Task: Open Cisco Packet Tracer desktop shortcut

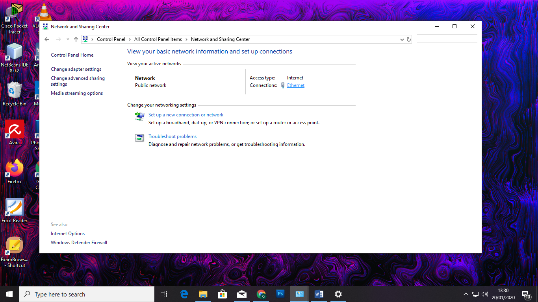Action: 14,19
